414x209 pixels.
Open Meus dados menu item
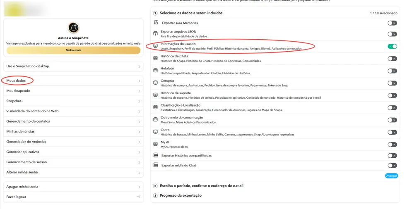[x=73, y=81]
